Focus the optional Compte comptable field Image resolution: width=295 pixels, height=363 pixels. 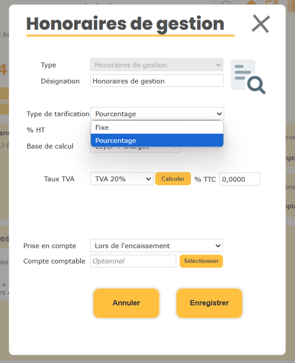pos(133,261)
